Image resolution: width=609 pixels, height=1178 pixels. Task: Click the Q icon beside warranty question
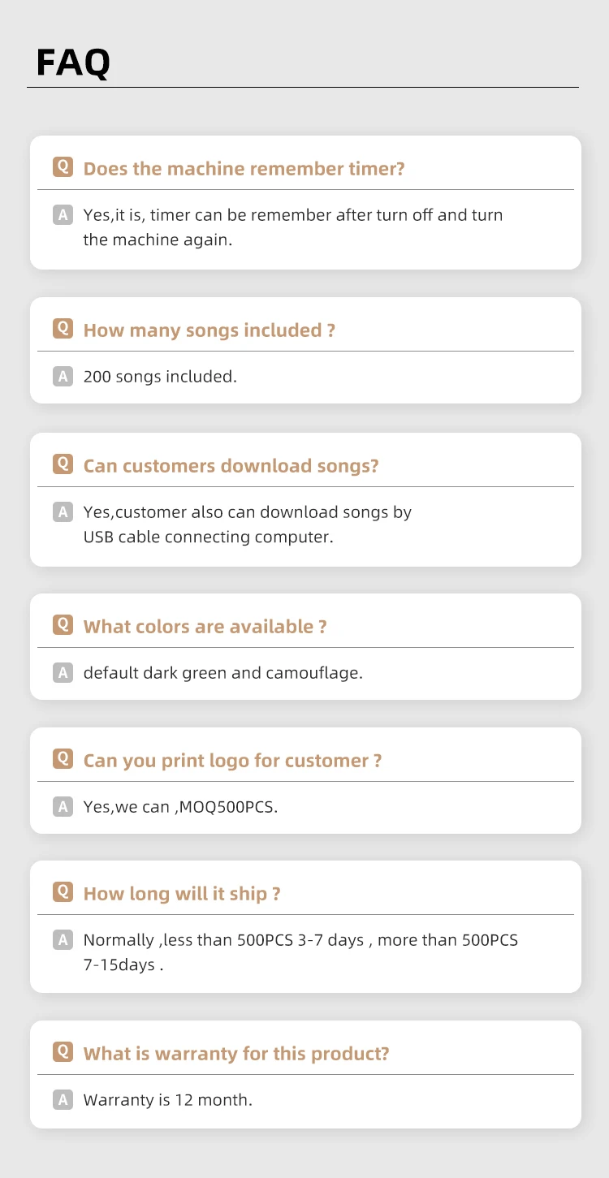coord(63,1052)
